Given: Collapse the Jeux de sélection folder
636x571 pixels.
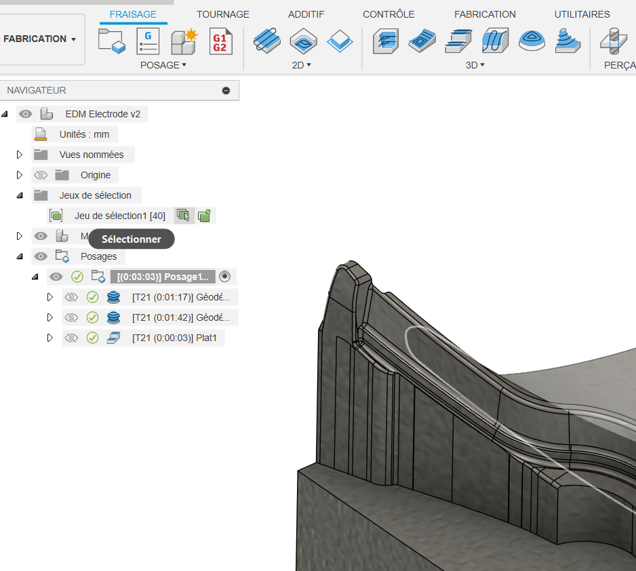Looking at the screenshot, I should point(20,195).
